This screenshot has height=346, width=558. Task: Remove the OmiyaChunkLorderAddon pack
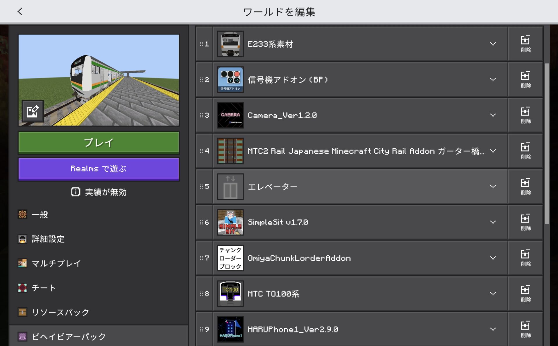[x=525, y=258]
